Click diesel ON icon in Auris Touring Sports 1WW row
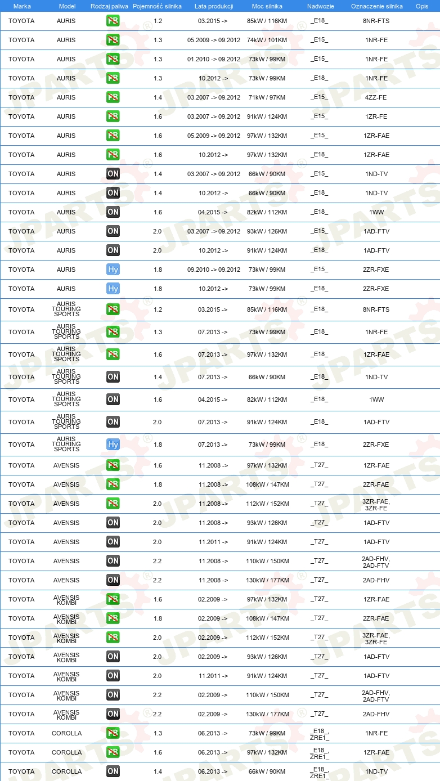This screenshot has width=440, height=781. click(x=113, y=400)
